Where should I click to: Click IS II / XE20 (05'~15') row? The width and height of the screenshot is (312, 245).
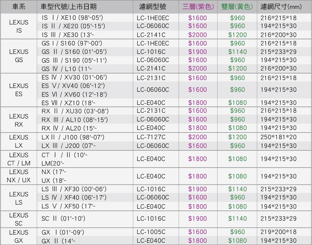coord(174,26)
